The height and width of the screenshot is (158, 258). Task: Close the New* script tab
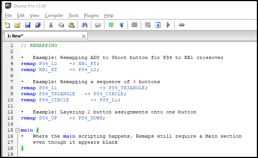tap(84, 36)
